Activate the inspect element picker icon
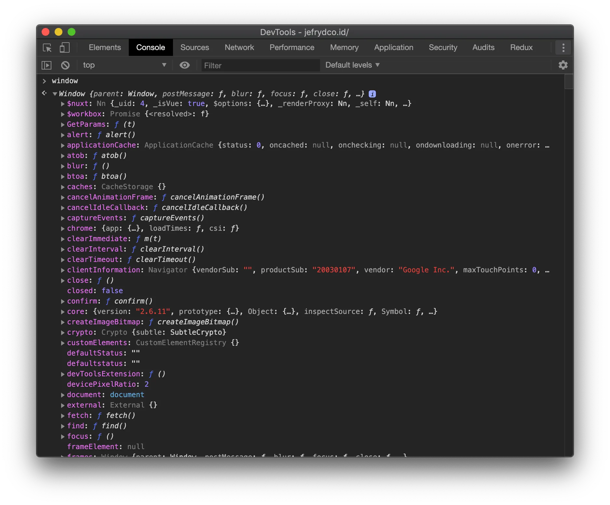 tap(47, 48)
